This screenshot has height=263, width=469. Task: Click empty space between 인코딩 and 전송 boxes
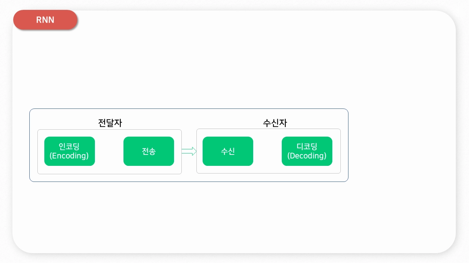[x=109, y=151]
